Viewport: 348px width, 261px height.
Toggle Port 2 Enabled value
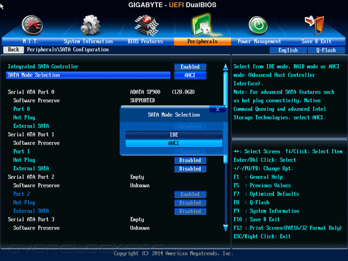[190, 194]
